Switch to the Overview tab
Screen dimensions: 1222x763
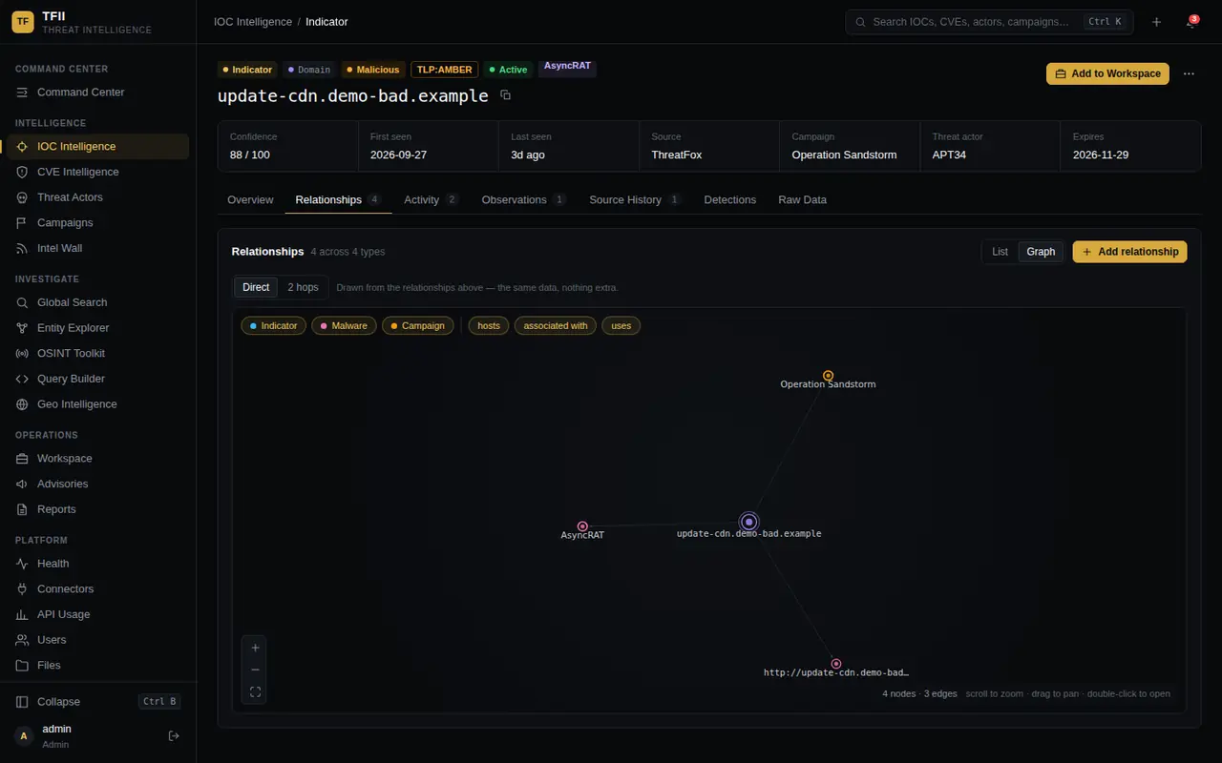coord(250,199)
